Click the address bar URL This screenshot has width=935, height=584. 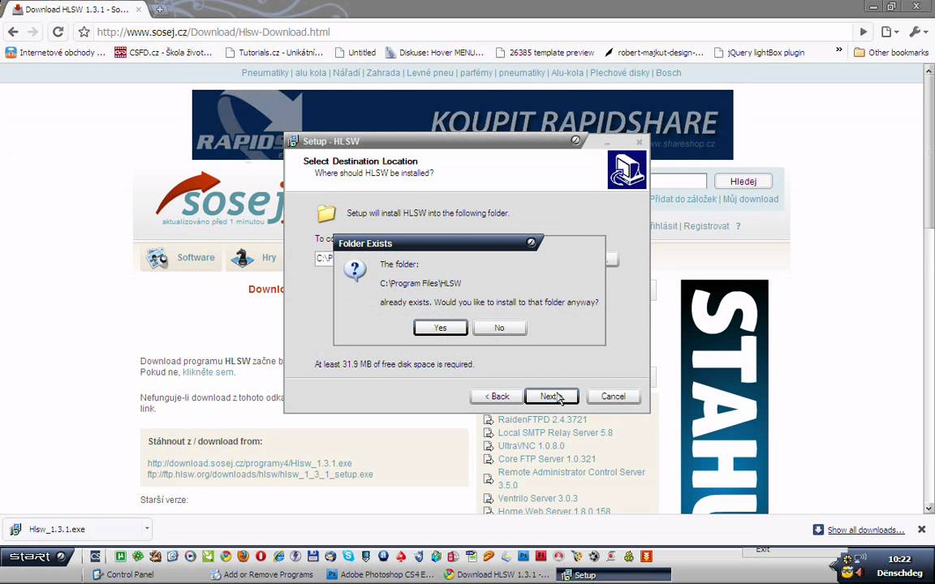pos(213,32)
